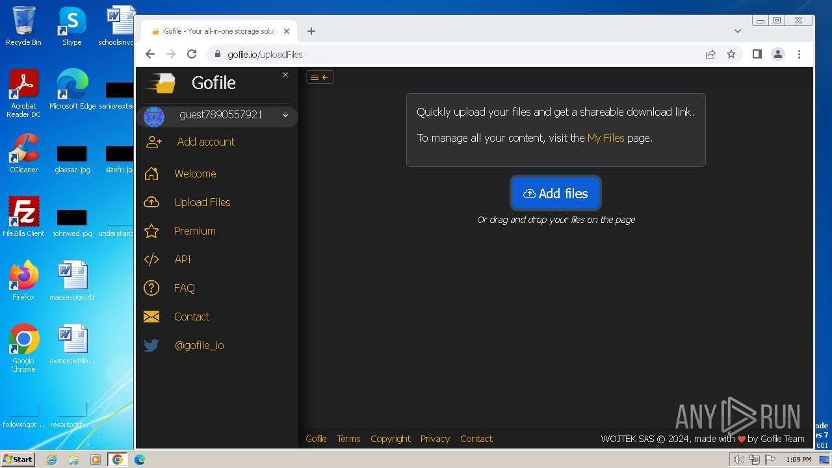832x468 pixels.
Task: Select the macsession.rtf desktop file
Action: [x=72, y=280]
